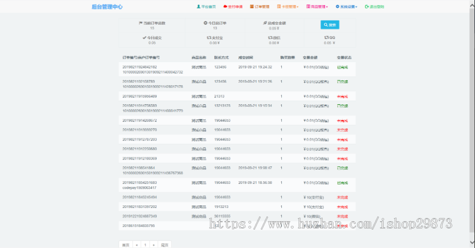
Task: Click the timestamp 2019-09-21 19:24:32
Action: click(255, 67)
